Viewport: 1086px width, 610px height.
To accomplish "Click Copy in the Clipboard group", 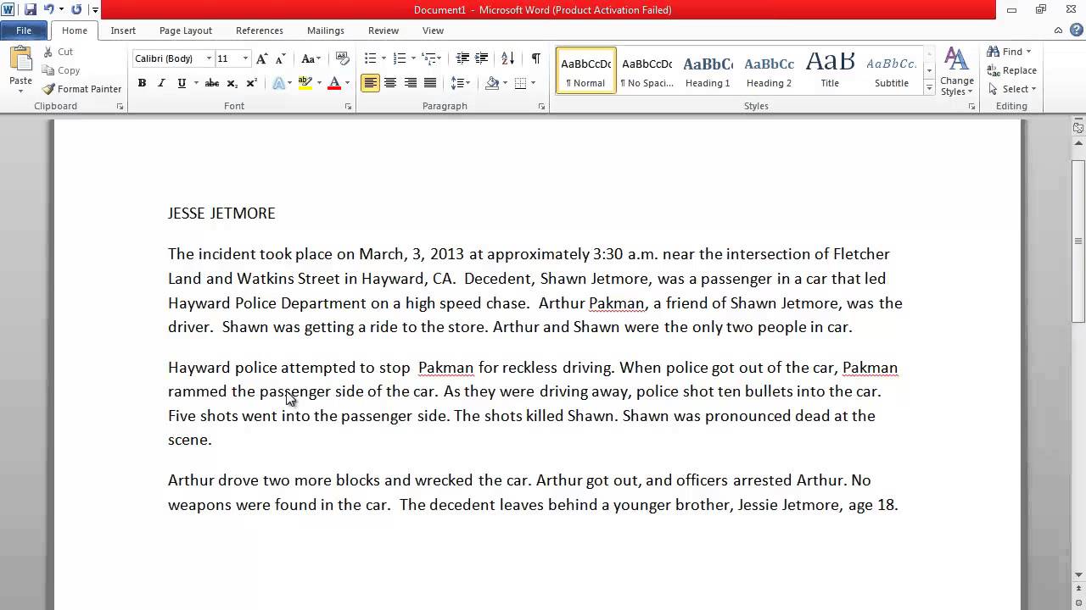I will [61, 70].
